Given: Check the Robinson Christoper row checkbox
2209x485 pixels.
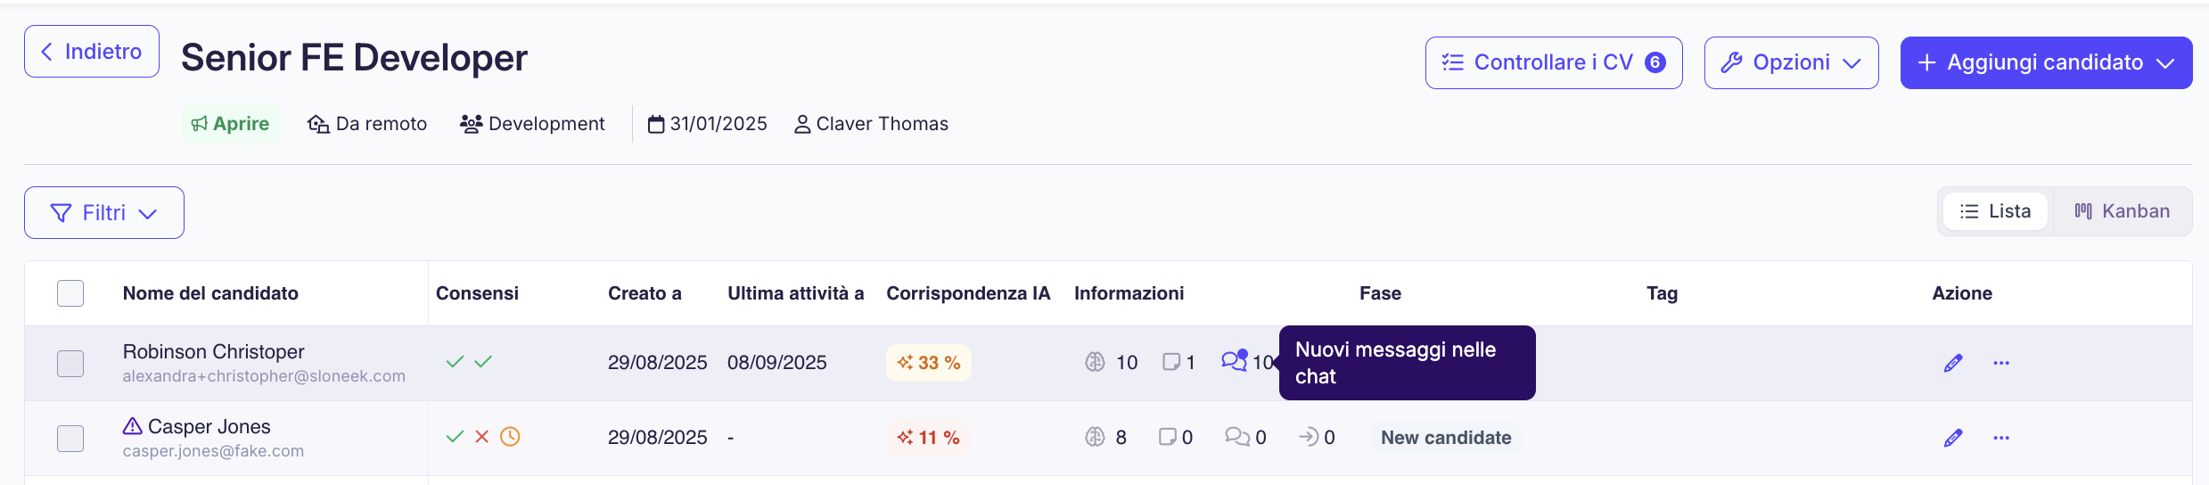Looking at the screenshot, I should [x=70, y=363].
